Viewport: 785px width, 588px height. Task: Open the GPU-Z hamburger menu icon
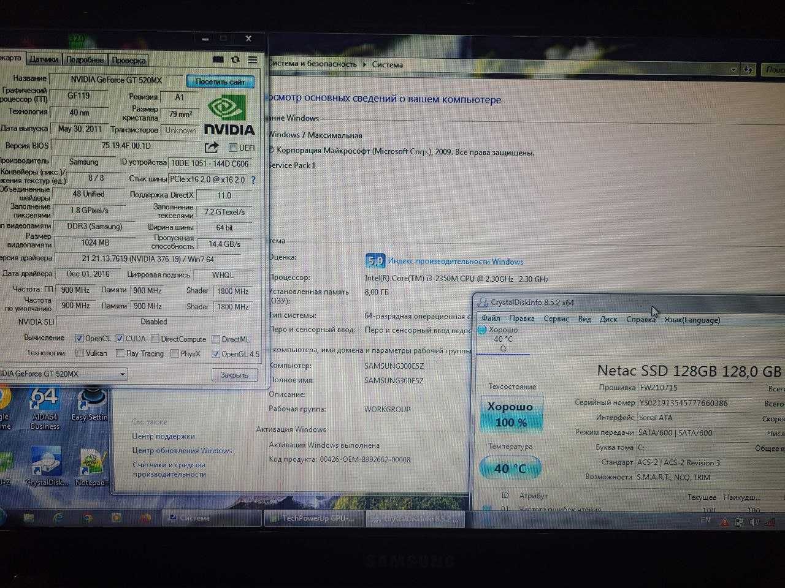[x=253, y=59]
